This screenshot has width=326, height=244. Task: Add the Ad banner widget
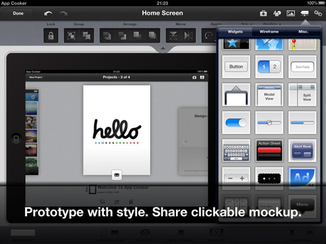point(302,178)
